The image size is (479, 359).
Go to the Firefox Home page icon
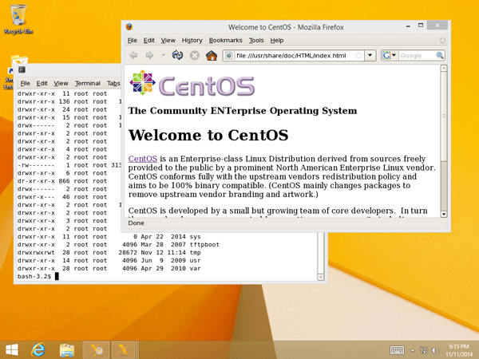pyautogui.click(x=211, y=55)
